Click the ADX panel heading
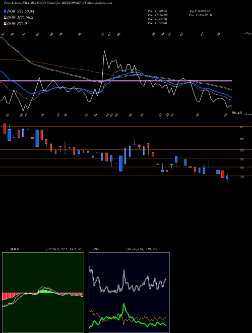The height and width of the screenshot is (333, 252). (96, 249)
